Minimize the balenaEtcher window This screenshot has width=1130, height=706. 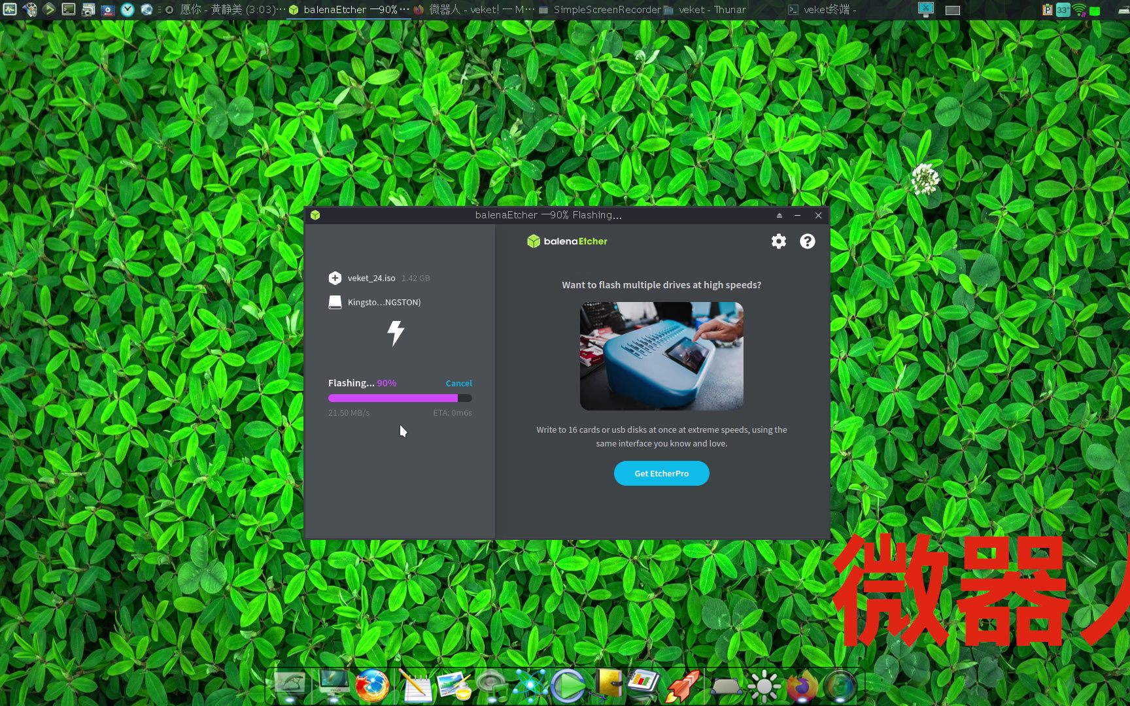(797, 215)
